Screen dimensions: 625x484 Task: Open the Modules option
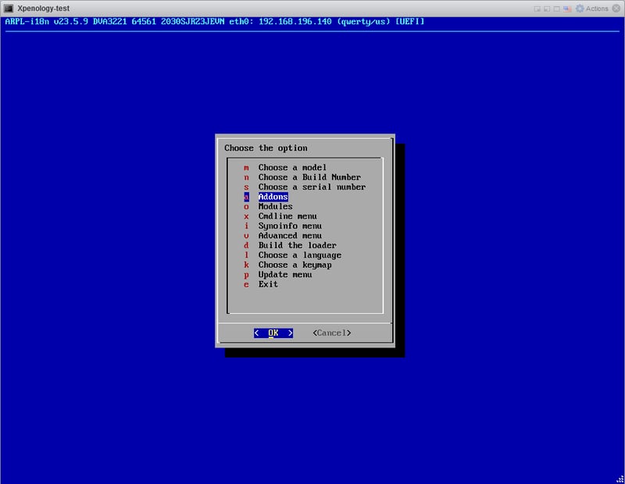(275, 207)
